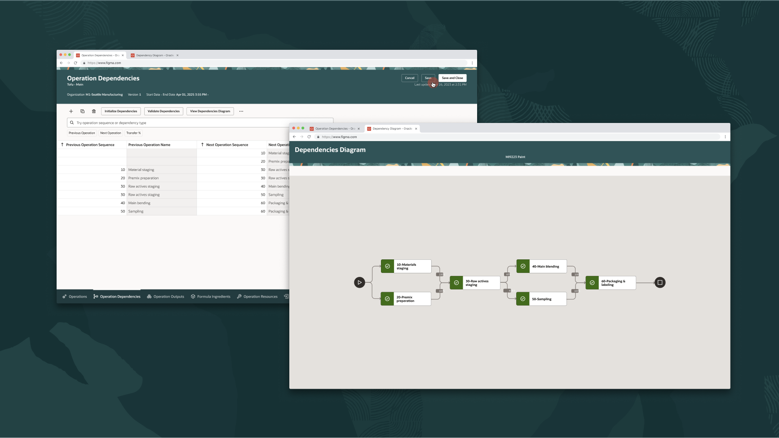
Task: Click the Validate Dependencies button
Action: 164,111
